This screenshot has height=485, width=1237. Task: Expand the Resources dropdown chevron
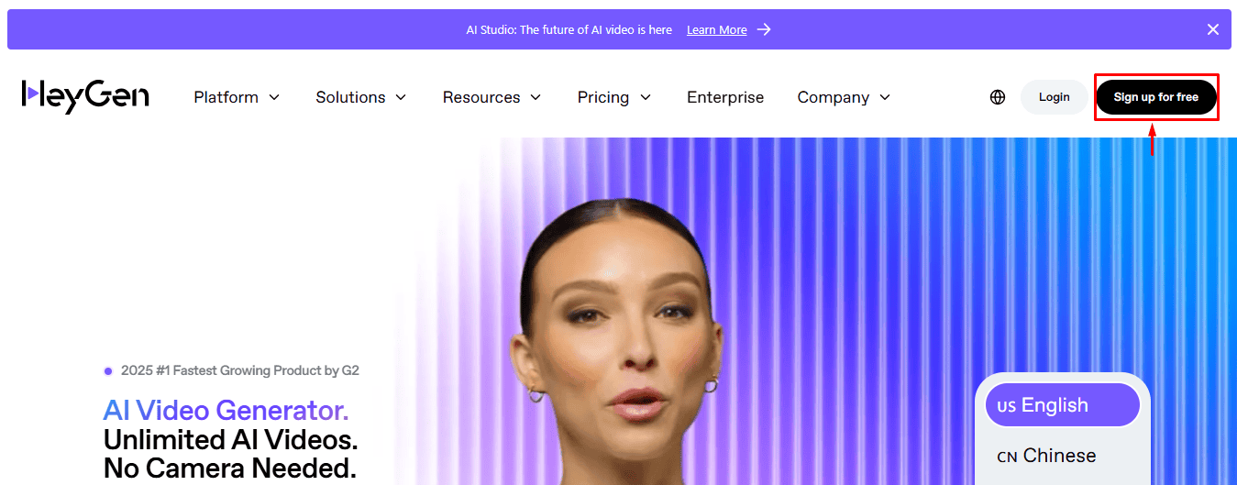tap(536, 97)
